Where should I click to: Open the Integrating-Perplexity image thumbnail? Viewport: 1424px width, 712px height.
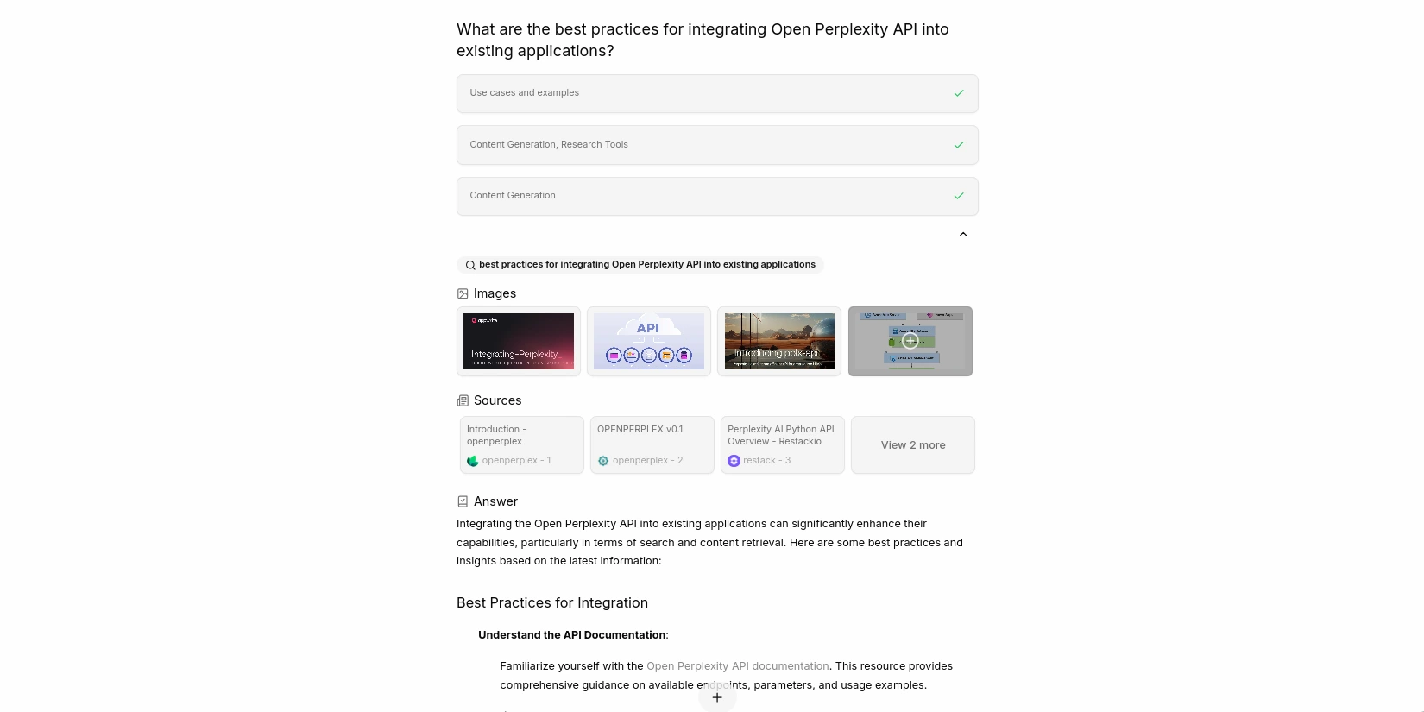519,341
